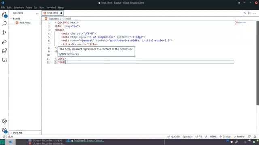Open the notifications bell in status bar

click(x=255, y=137)
